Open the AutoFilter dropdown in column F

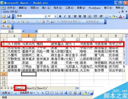(x=92, y=40)
